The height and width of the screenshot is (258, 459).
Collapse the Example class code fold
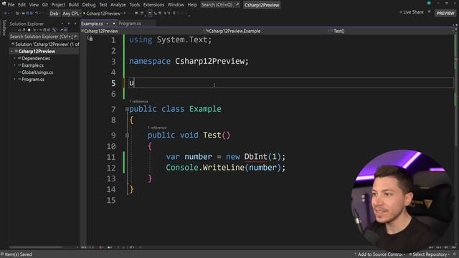pos(127,109)
